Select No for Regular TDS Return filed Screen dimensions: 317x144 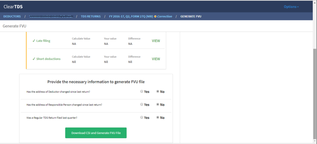[158, 118]
